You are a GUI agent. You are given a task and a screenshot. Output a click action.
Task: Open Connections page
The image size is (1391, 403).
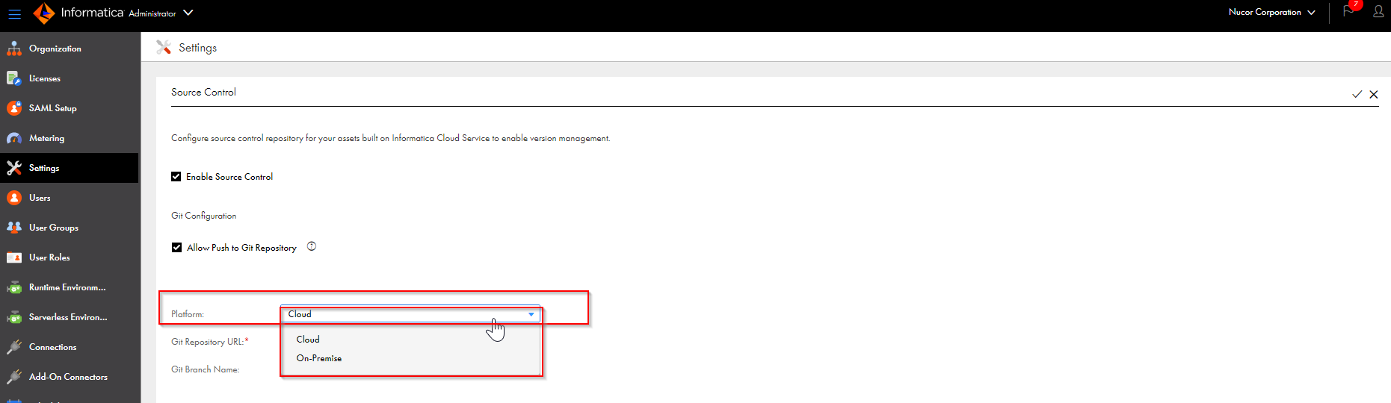click(70, 347)
